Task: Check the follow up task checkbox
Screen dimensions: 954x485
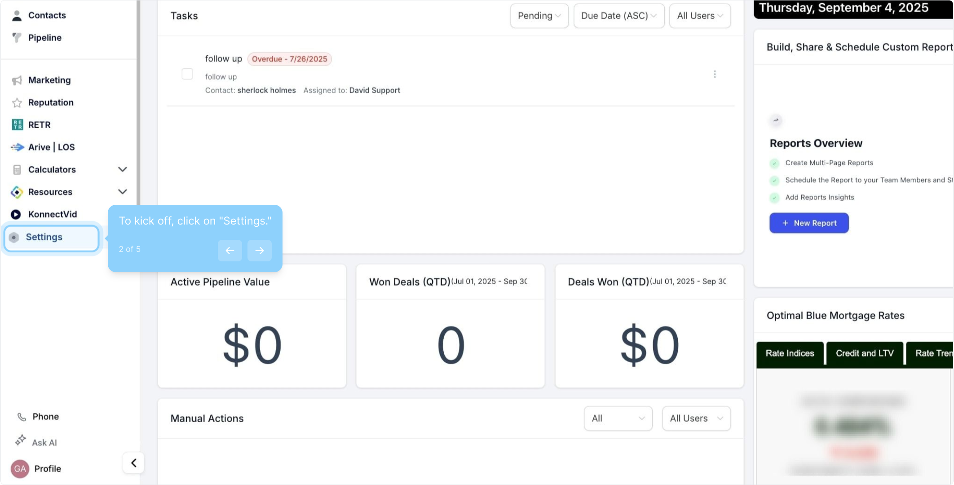Action: tap(187, 74)
